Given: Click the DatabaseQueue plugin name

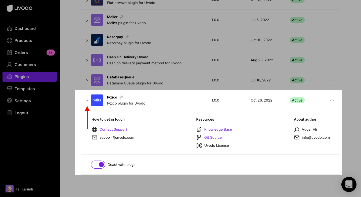Looking at the screenshot, I should click(121, 77).
